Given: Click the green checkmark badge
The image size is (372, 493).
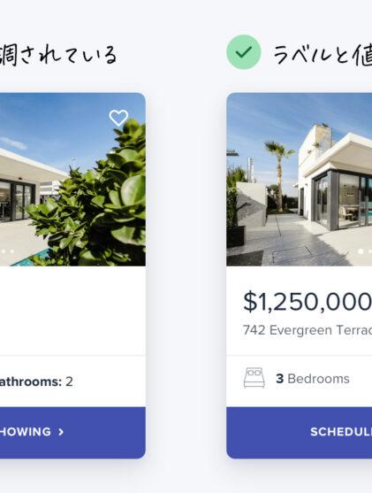Looking at the screenshot, I should click(x=244, y=52).
